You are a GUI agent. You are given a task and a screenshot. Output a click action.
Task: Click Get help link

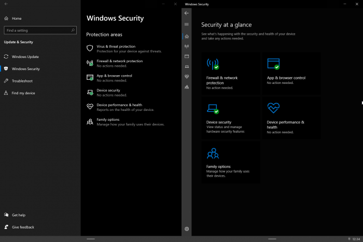(18, 215)
